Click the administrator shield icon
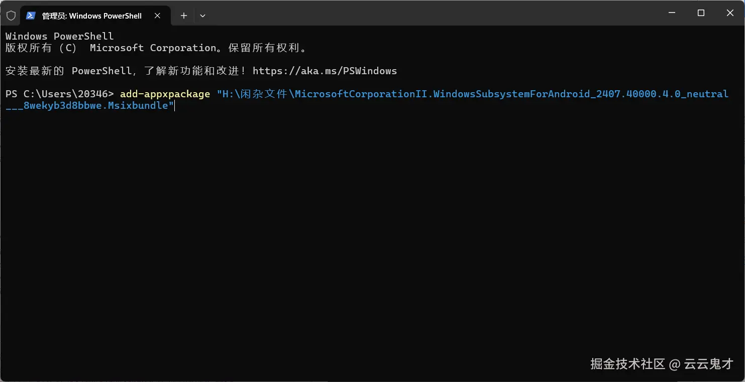The height and width of the screenshot is (382, 745). (x=11, y=16)
